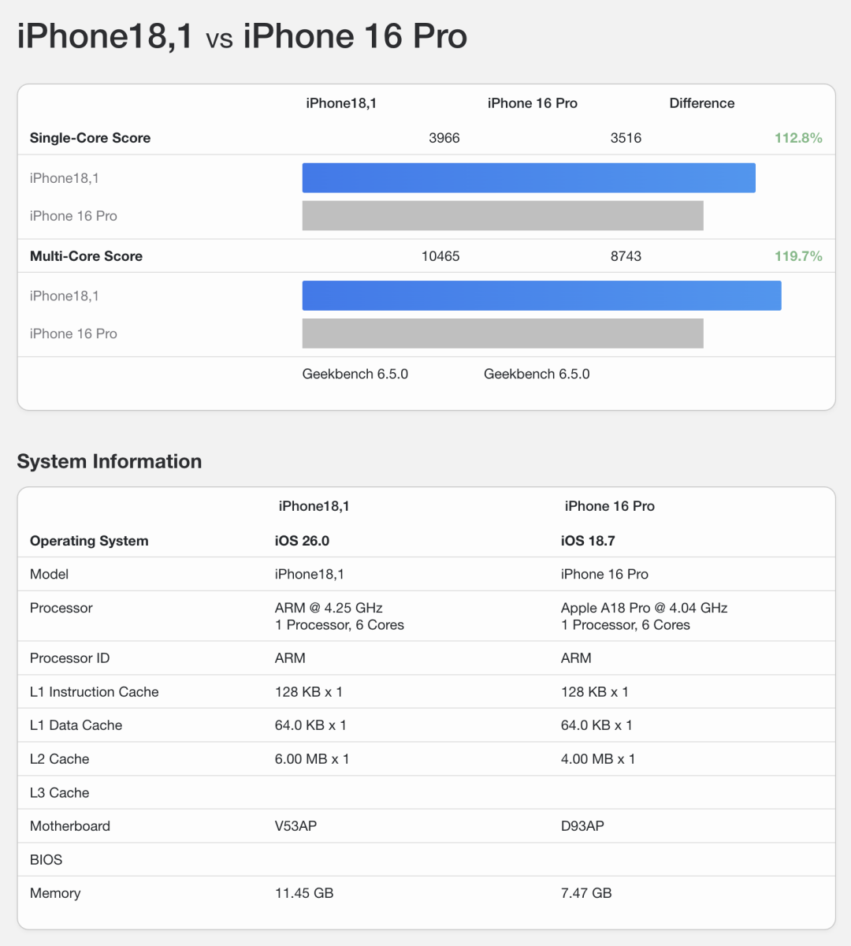
Task: Click the 'L1 Instruction Cache' row label
Action: pos(94,692)
